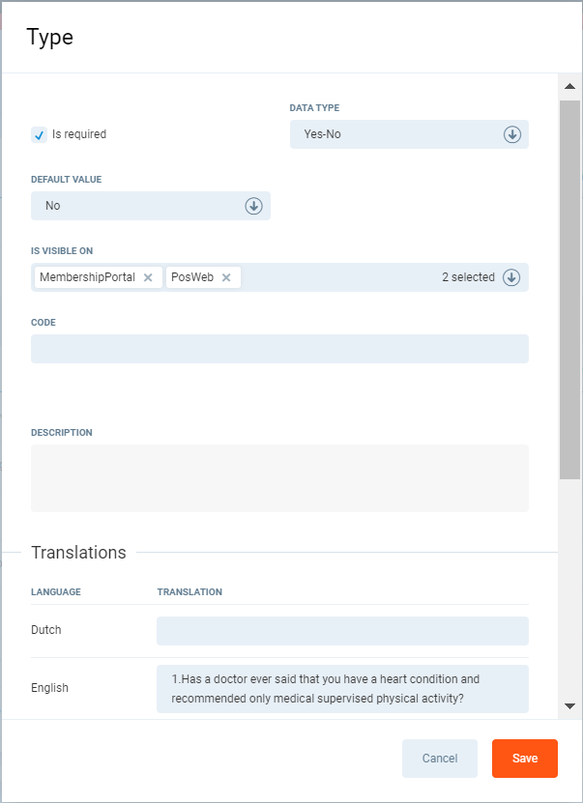Click into the Description text area
Screen dimensions: 583x803
[x=279, y=477]
